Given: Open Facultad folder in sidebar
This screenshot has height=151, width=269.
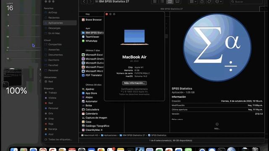Looking at the screenshot, I should (53, 65).
